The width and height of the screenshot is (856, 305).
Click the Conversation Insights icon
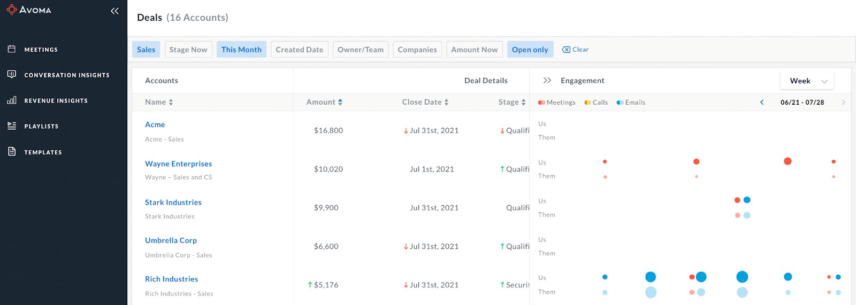click(x=12, y=74)
